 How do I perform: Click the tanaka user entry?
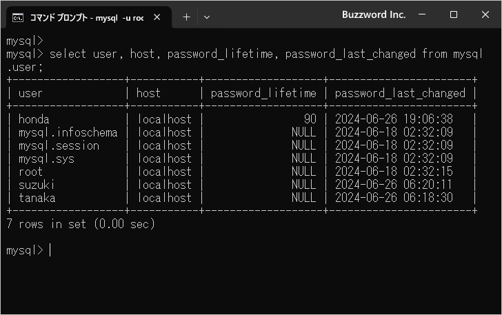(37, 198)
